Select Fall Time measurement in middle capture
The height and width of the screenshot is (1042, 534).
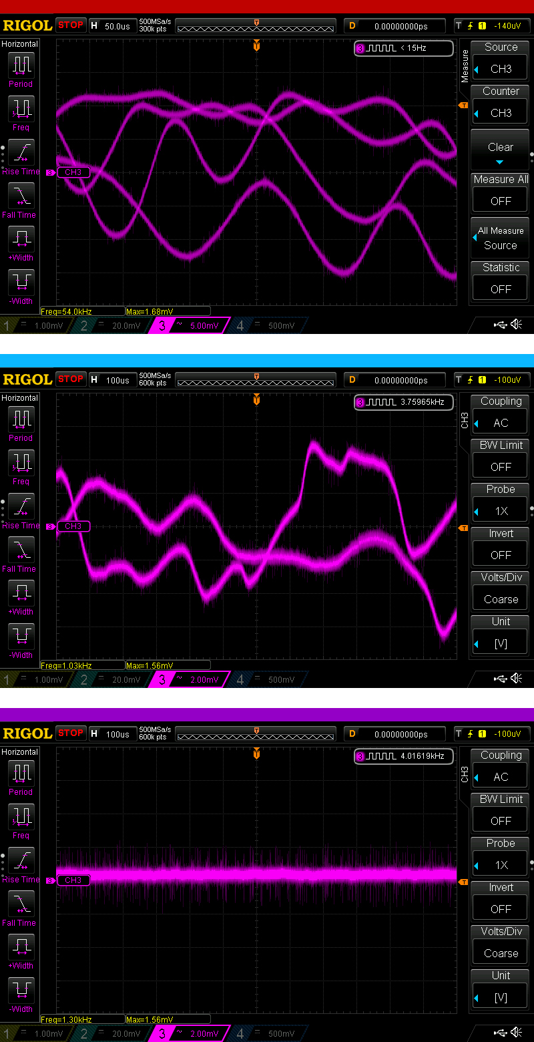21,553
